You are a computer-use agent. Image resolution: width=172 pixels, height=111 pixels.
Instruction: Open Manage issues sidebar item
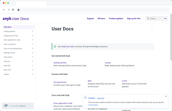19,53
